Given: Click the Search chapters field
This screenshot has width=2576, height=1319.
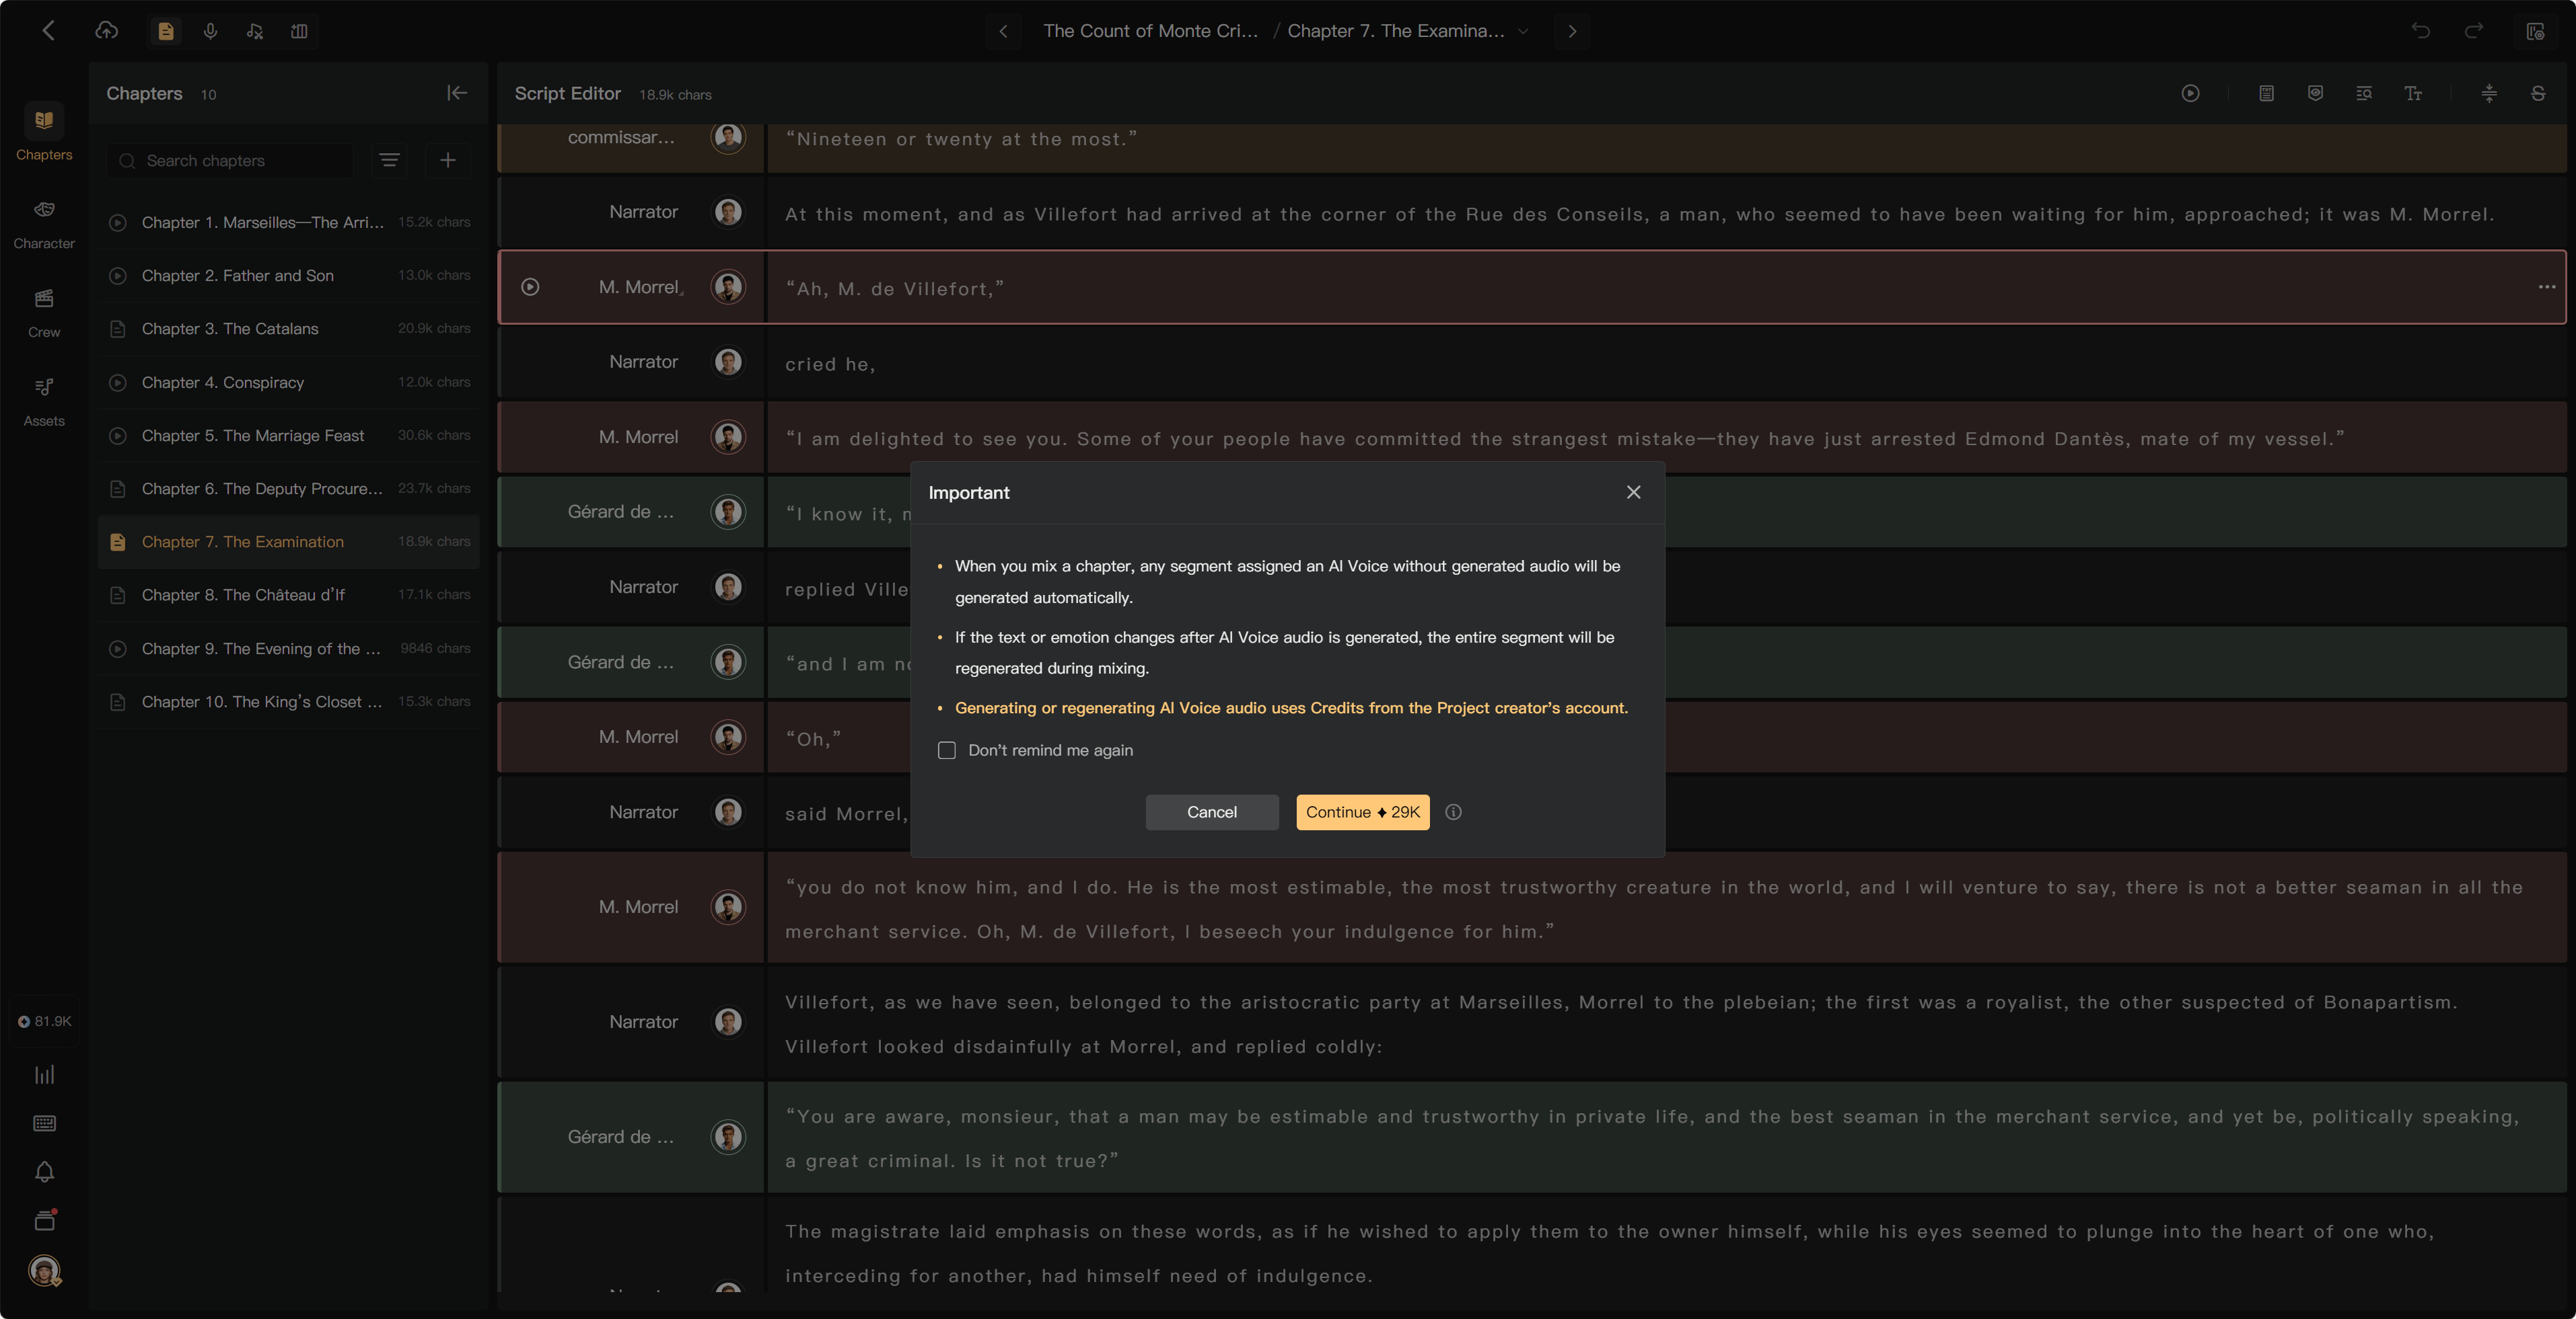Looking at the screenshot, I should point(231,160).
